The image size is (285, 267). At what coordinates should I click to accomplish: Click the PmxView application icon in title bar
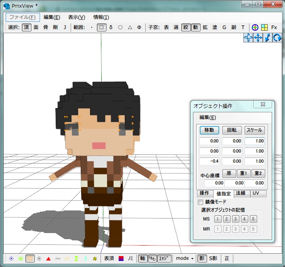click(x=6, y=6)
